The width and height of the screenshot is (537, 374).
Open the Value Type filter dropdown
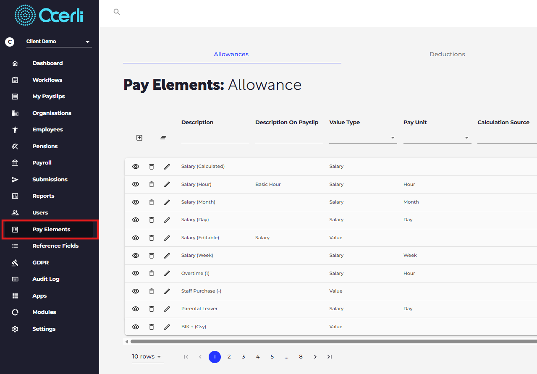point(363,138)
